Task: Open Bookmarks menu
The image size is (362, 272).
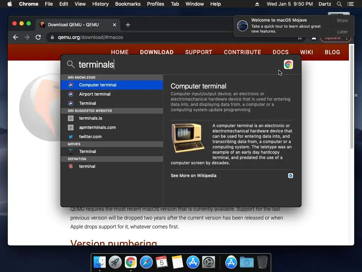Action: [x=128, y=4]
